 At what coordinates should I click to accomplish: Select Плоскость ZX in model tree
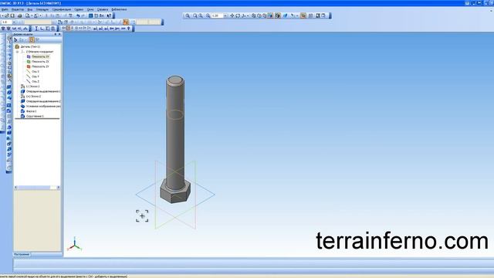pos(40,62)
